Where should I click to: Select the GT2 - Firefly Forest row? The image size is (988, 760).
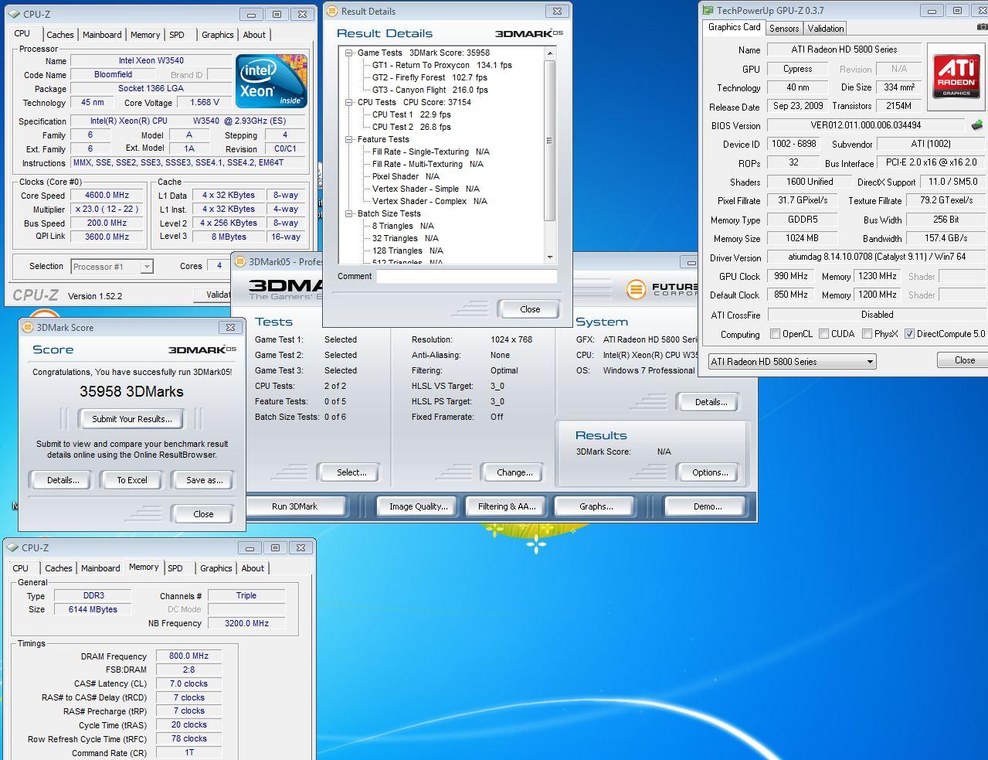click(429, 78)
